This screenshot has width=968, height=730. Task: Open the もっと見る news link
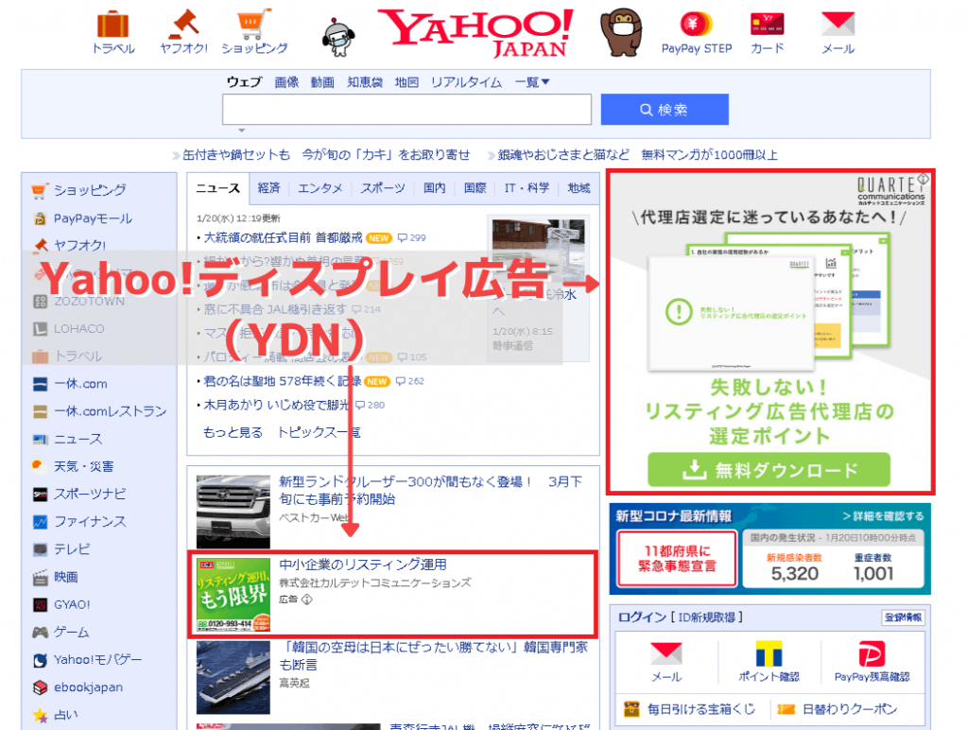pyautogui.click(x=233, y=432)
